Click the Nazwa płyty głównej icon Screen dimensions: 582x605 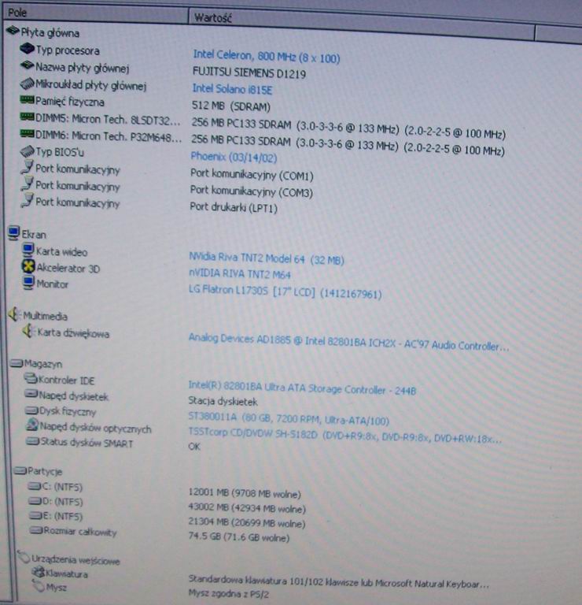(27, 65)
